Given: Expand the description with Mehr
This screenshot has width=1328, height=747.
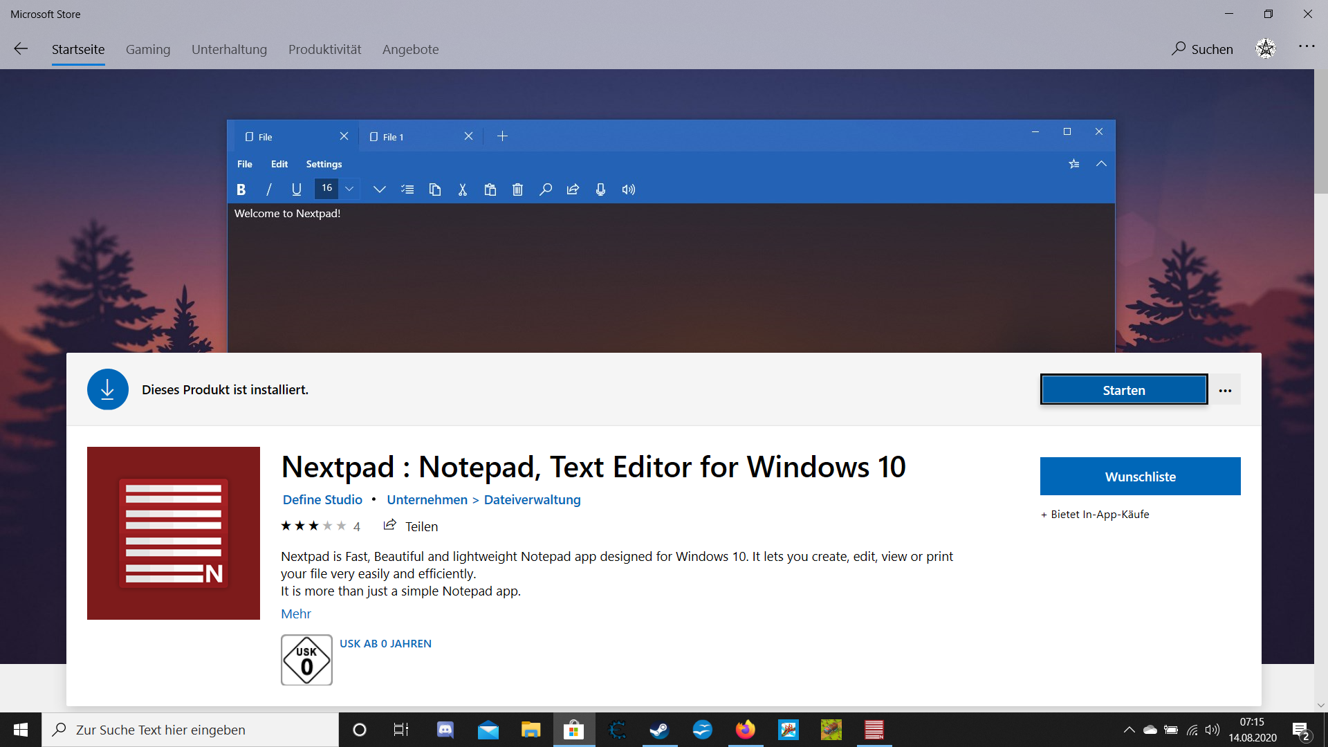Looking at the screenshot, I should pos(296,614).
